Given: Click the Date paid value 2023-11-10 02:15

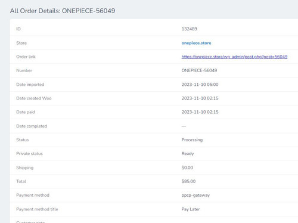Looking at the screenshot, I should [x=200, y=112].
